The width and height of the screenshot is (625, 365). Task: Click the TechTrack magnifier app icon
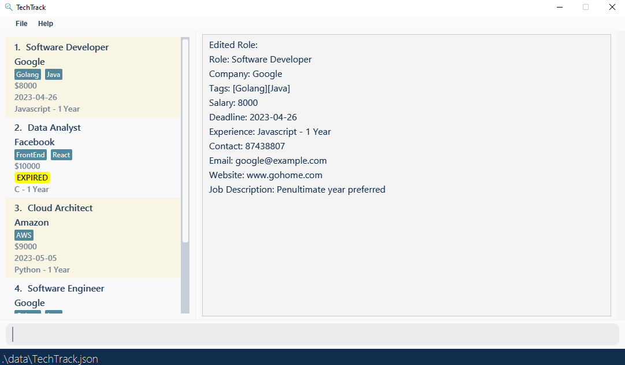click(8, 7)
